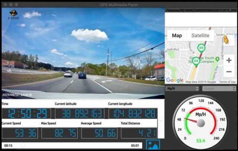238x151 pixels.
Task: Open the Mp/H speed unit dropdown
Action: pyautogui.click(x=182, y=88)
